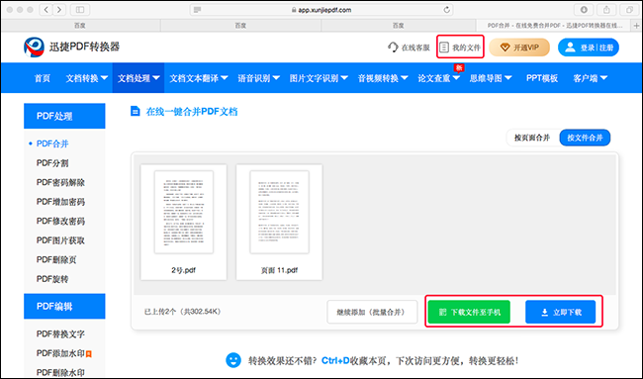The image size is (643, 379).
Task: Click the 迅捷PDF转换器 logo icon
Action: (34, 47)
